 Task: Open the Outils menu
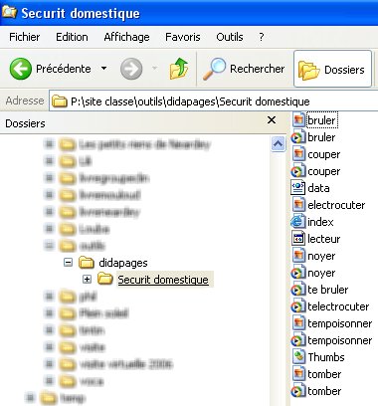tap(230, 37)
